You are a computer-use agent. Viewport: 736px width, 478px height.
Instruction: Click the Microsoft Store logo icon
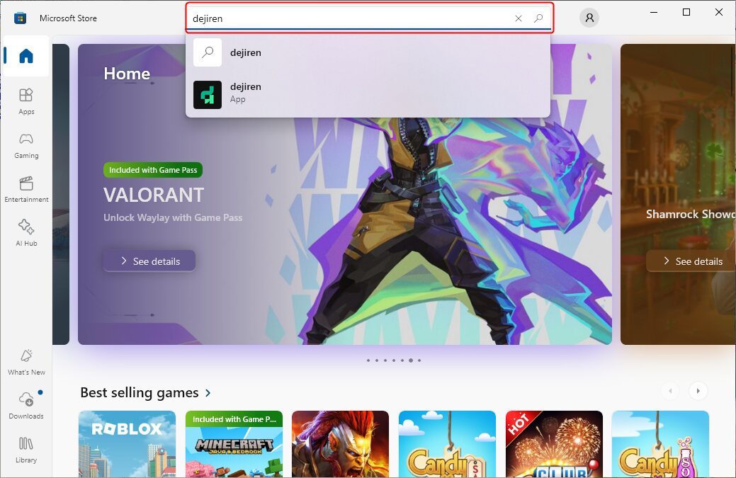pyautogui.click(x=20, y=18)
